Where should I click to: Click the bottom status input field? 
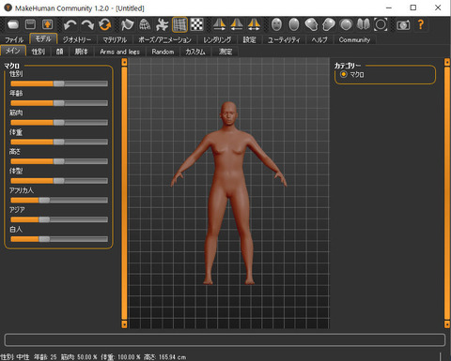pyautogui.click(x=225, y=339)
